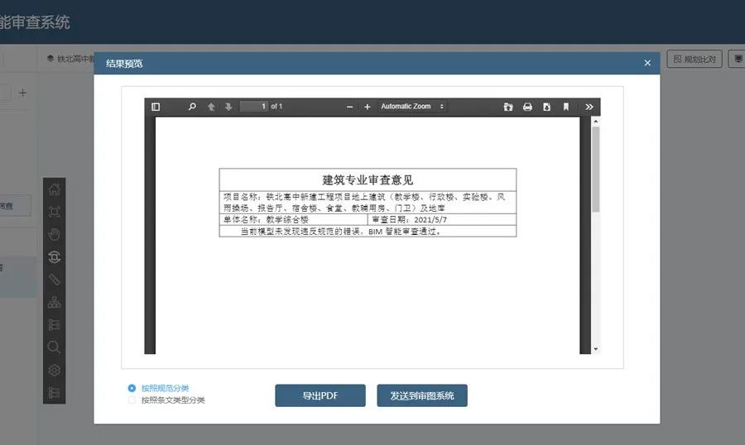The height and width of the screenshot is (445, 745).
Task: Download the PDF using toolbar icon
Action: 547,107
